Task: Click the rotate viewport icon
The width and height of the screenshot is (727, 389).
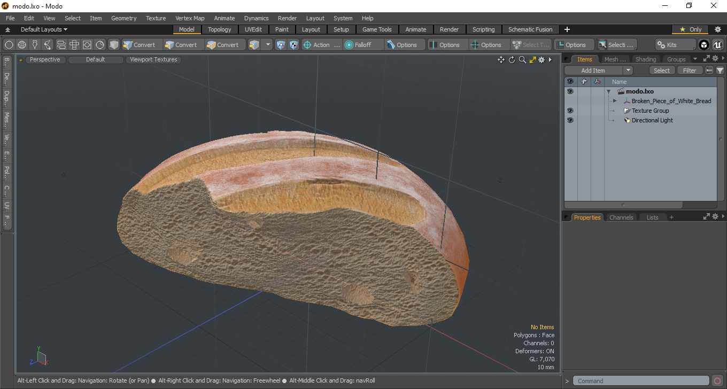Action: click(x=512, y=60)
